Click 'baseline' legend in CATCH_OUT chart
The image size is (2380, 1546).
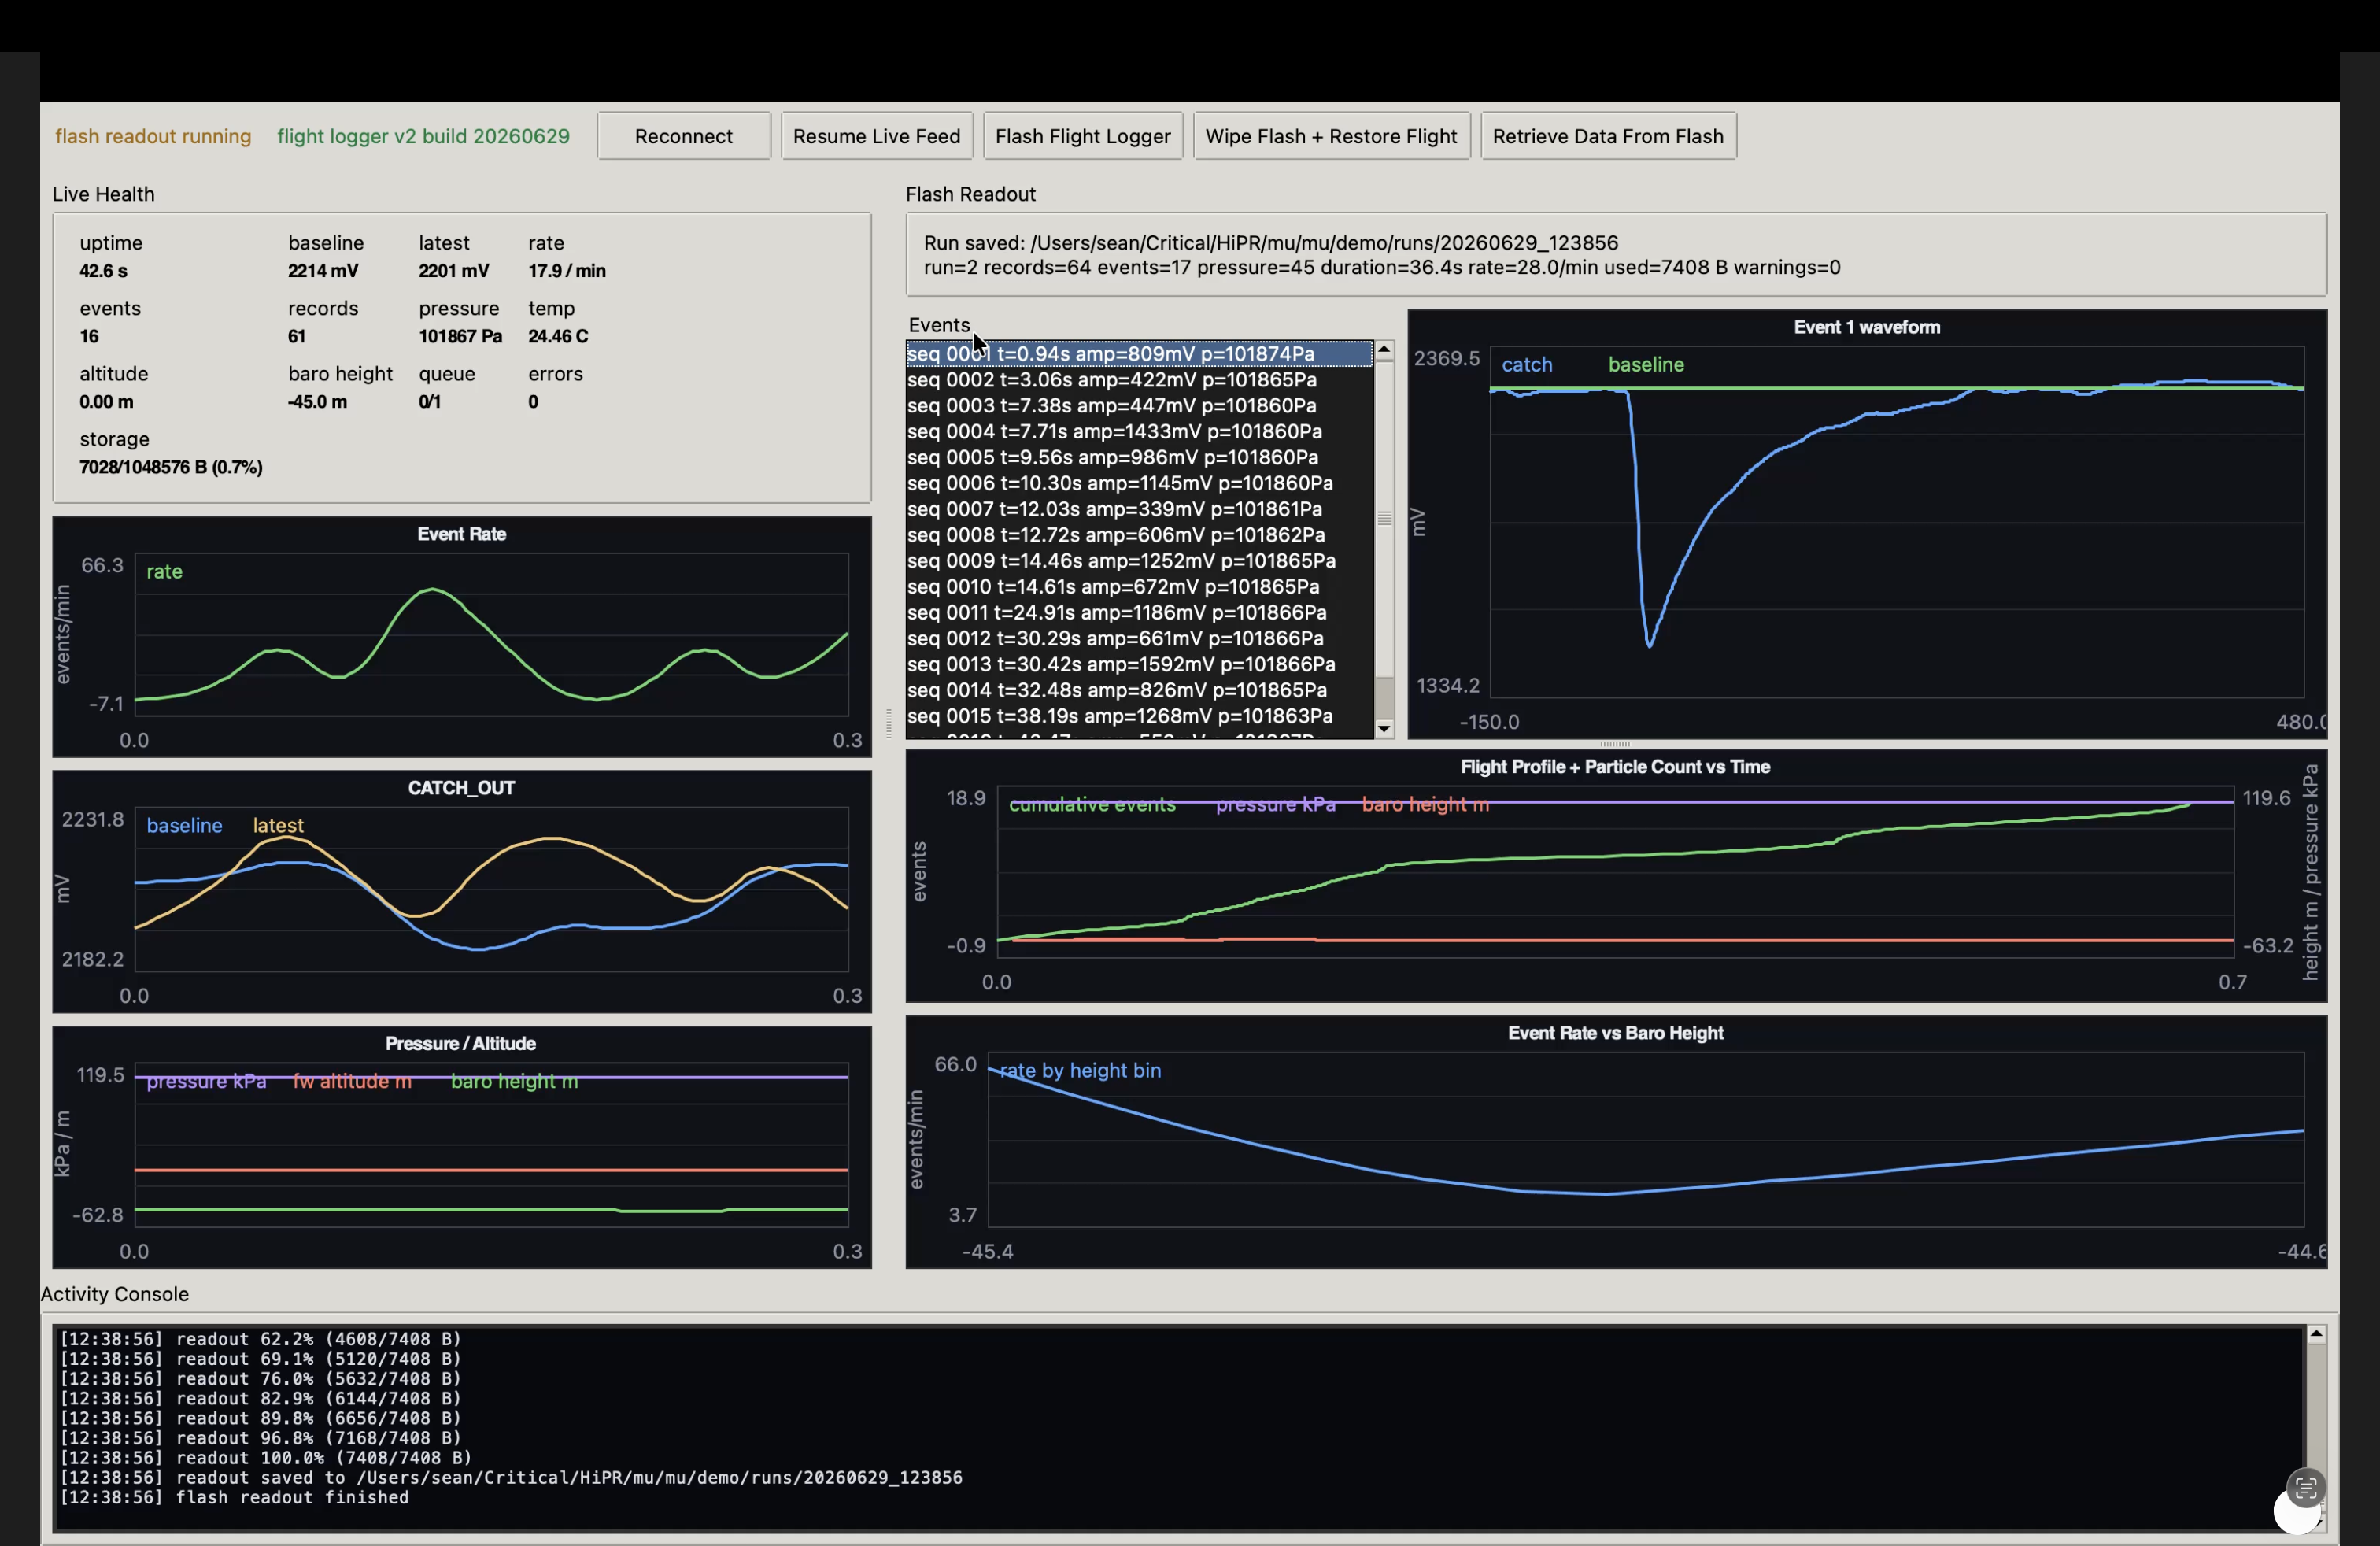click(x=184, y=826)
